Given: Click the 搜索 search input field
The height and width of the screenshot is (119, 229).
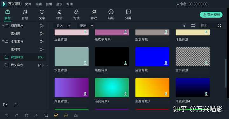Looking at the screenshot, I should pyautogui.click(x=207, y=26).
